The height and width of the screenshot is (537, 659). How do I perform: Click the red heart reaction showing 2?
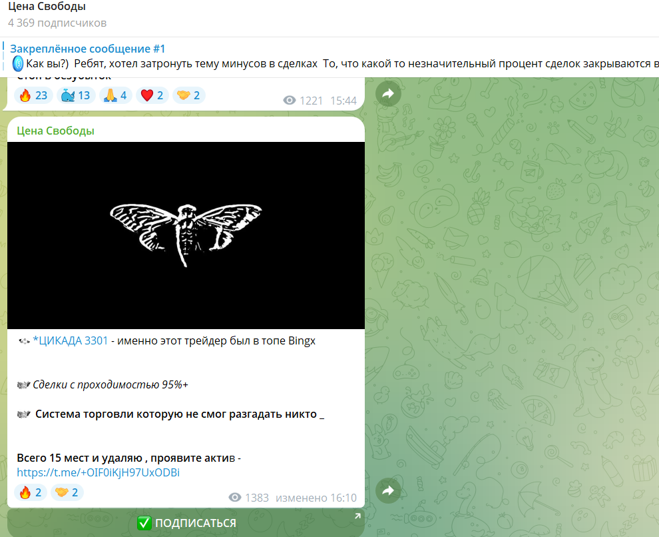pos(152,95)
